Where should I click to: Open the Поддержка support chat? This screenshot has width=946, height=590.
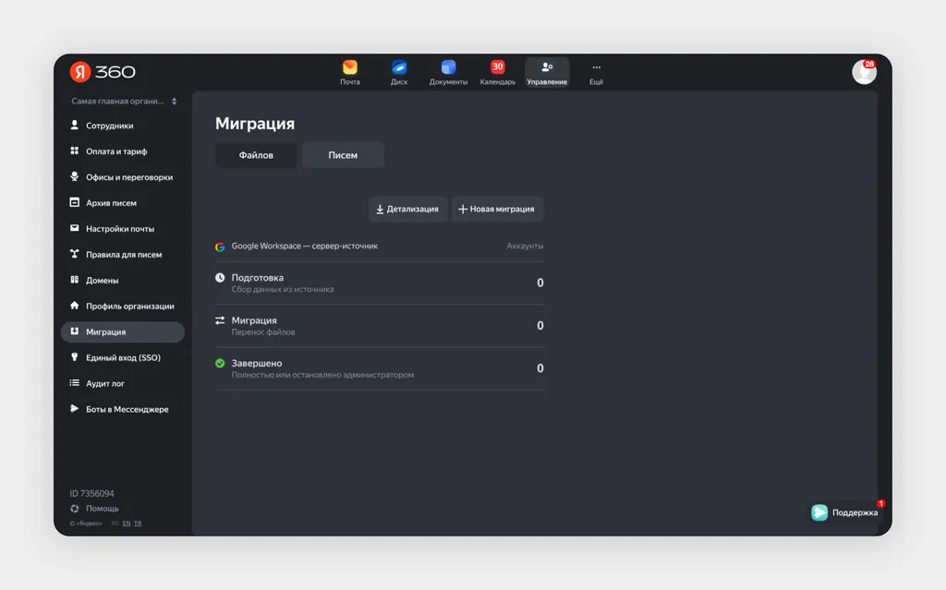coord(845,512)
